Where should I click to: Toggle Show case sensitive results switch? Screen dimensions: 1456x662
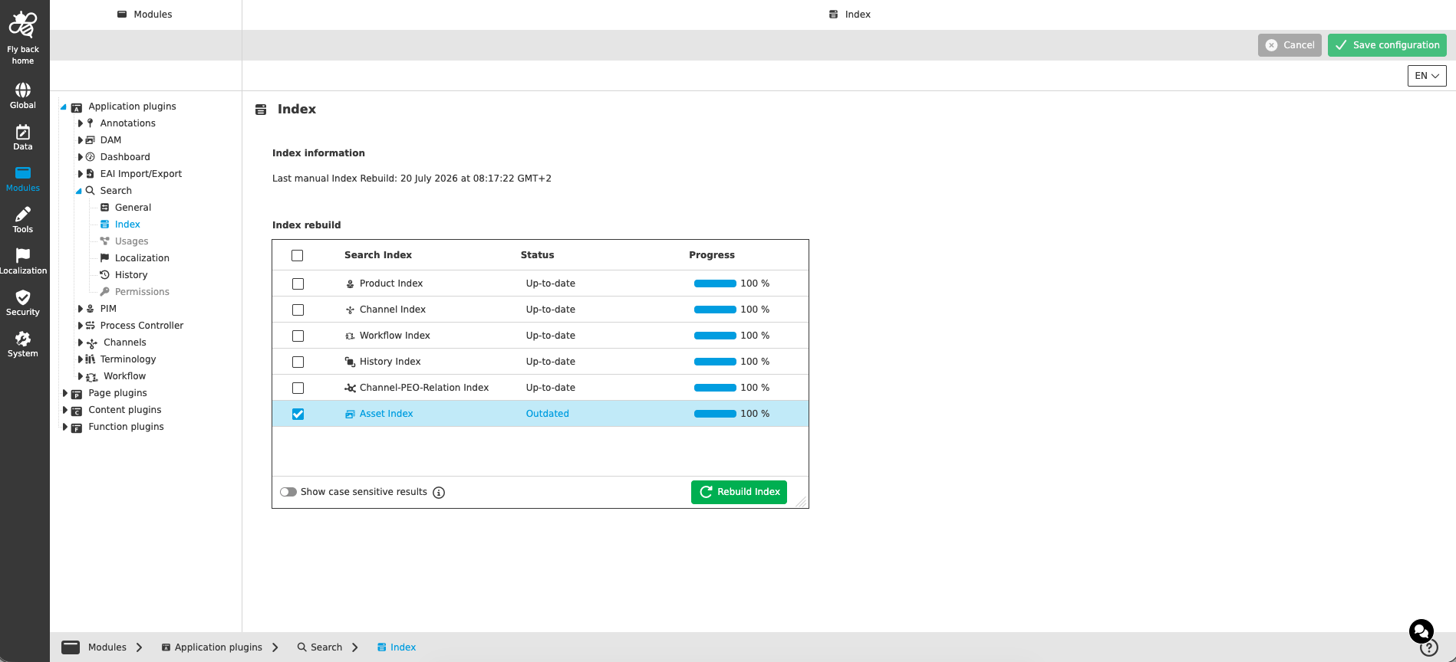click(x=288, y=492)
